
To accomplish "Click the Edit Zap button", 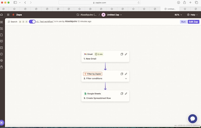I will pos(193,22).
